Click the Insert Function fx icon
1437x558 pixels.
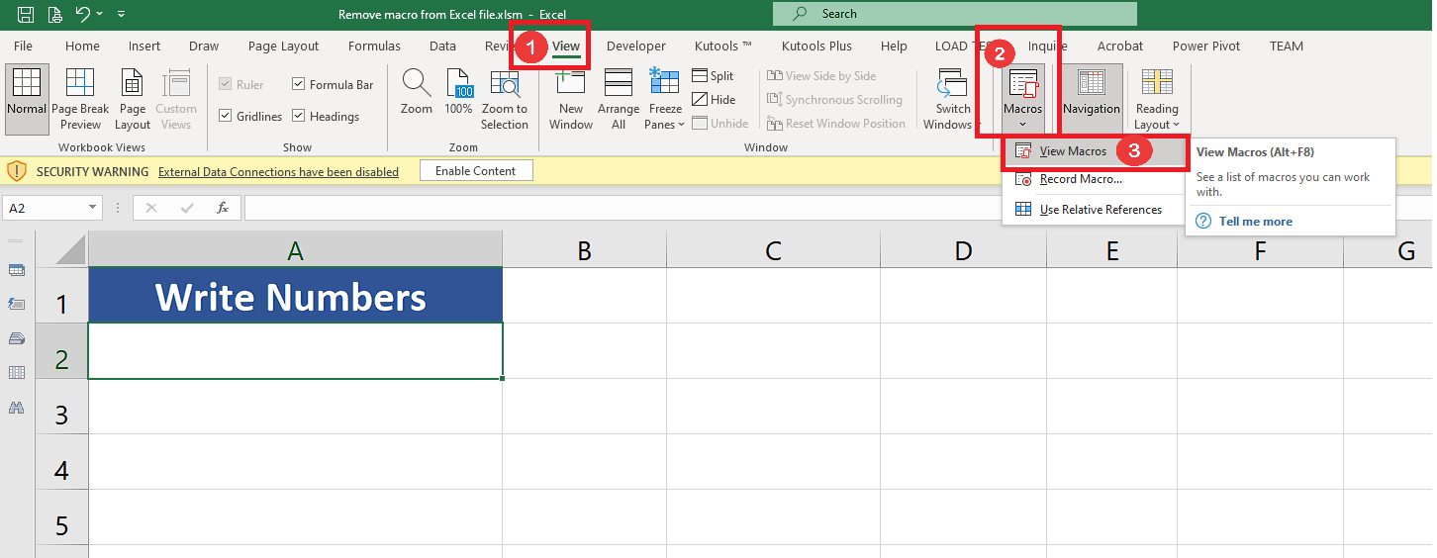coord(223,208)
